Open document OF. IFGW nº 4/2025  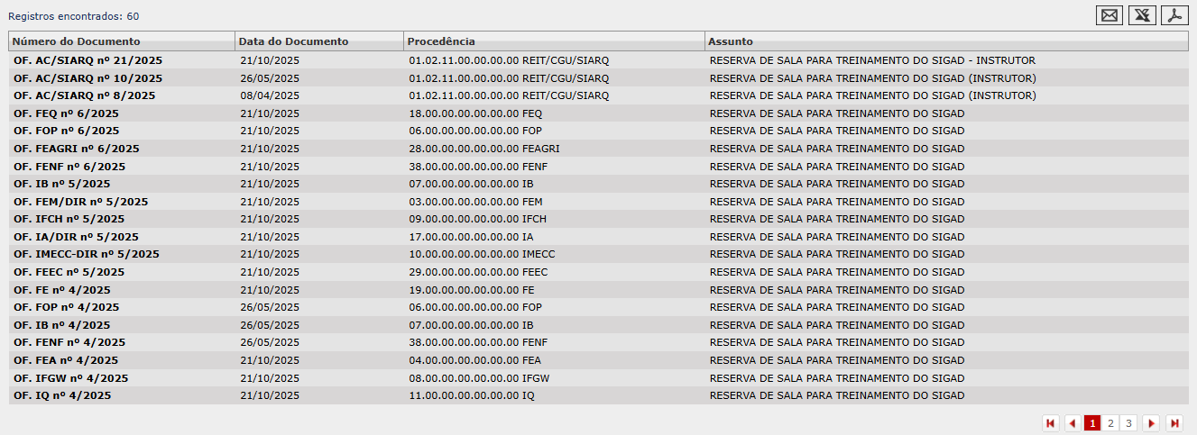pos(71,378)
